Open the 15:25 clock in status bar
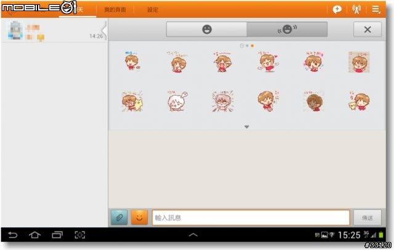The width and height of the screenshot is (394, 250). (349, 235)
